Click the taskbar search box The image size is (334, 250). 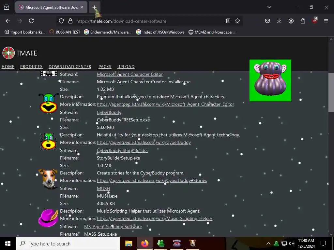coord(68,243)
